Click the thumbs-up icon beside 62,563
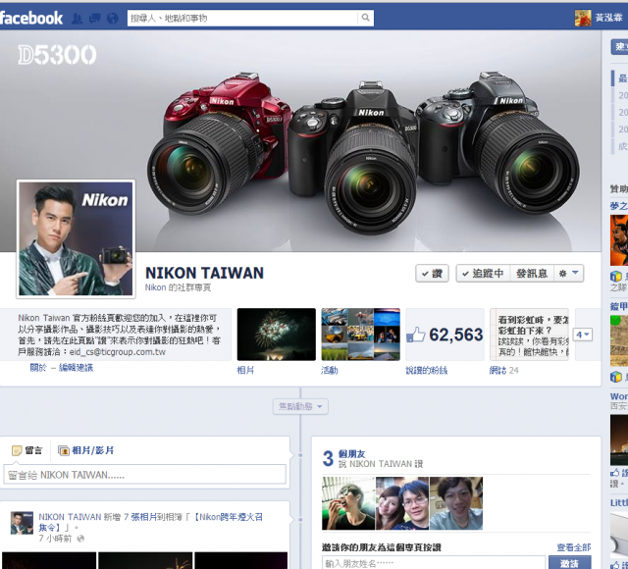Image resolution: width=628 pixels, height=569 pixels. click(x=416, y=335)
